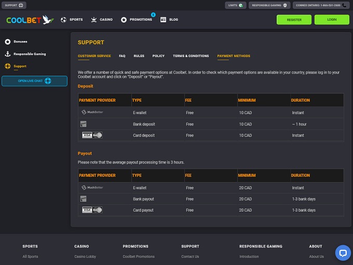The image size is (353, 265).
Task: Click the MuchBetter logo in Deposit table
Action: (x=92, y=112)
